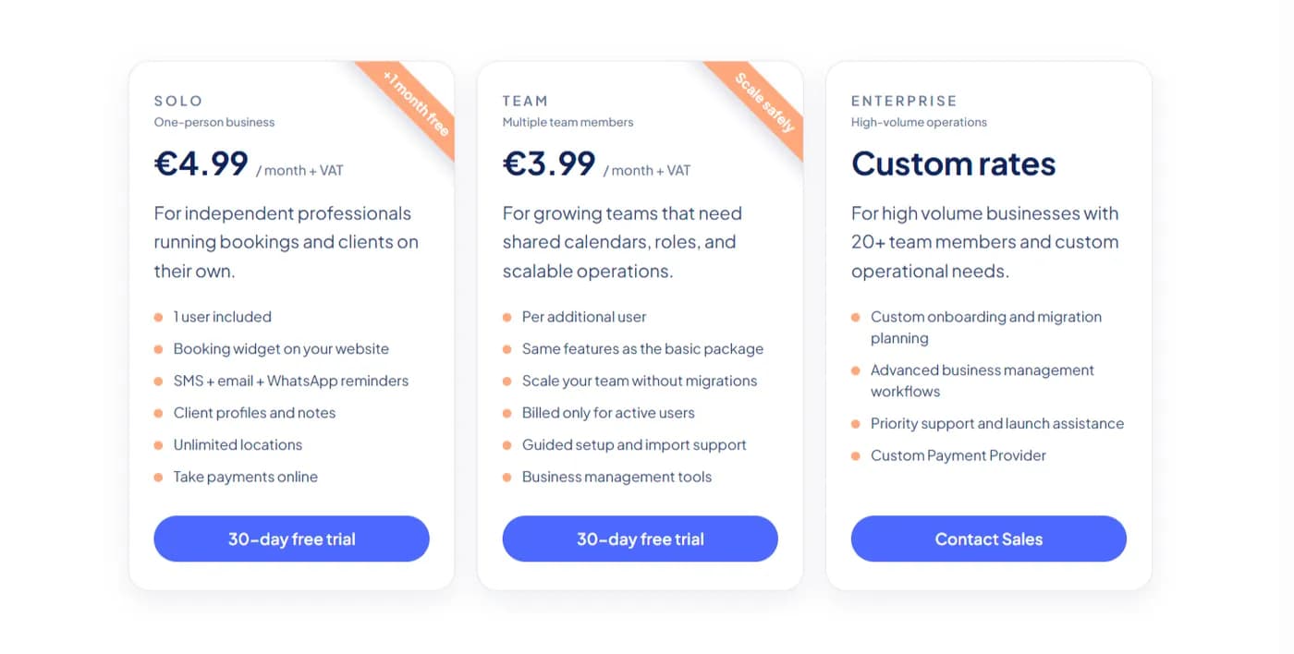1294x654 pixels.
Task: Click the bullet next to 'Take payments online'
Action: point(157,478)
